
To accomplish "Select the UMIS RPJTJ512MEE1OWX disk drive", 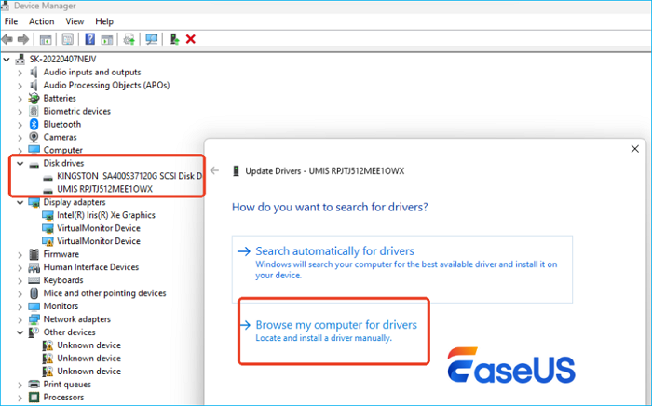I will tap(104, 189).
